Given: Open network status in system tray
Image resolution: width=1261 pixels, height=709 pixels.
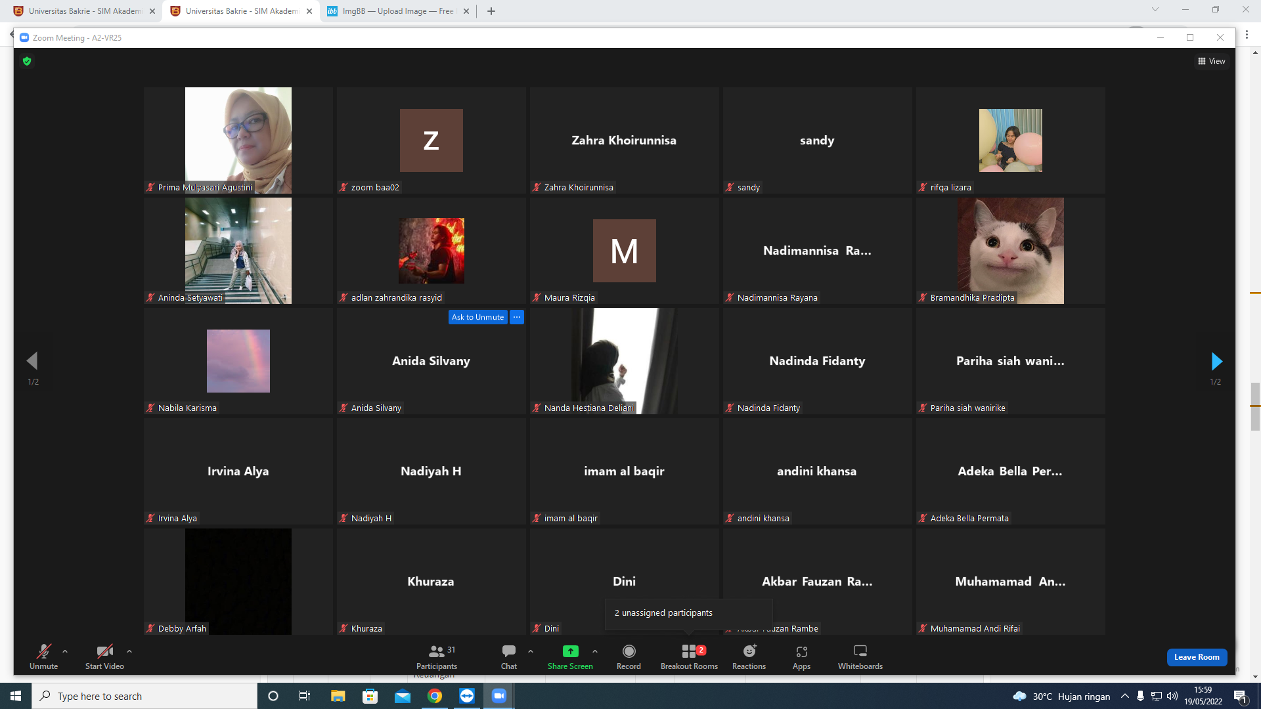Looking at the screenshot, I should 1157,696.
